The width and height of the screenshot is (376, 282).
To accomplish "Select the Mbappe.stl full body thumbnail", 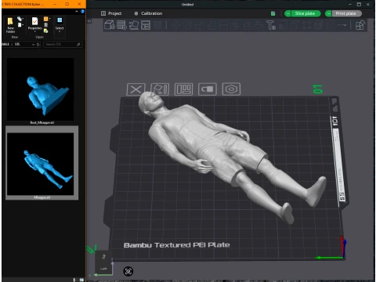I will (40, 164).
